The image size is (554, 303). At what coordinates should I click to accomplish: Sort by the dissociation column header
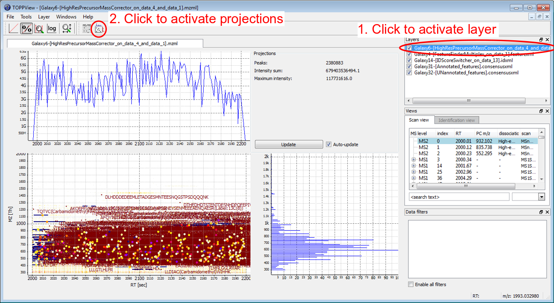click(x=508, y=133)
